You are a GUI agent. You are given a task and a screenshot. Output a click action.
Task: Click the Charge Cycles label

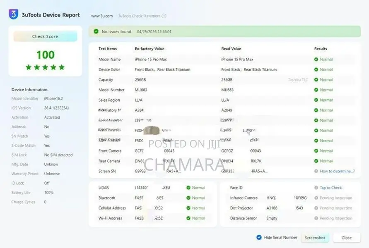coord(23,202)
